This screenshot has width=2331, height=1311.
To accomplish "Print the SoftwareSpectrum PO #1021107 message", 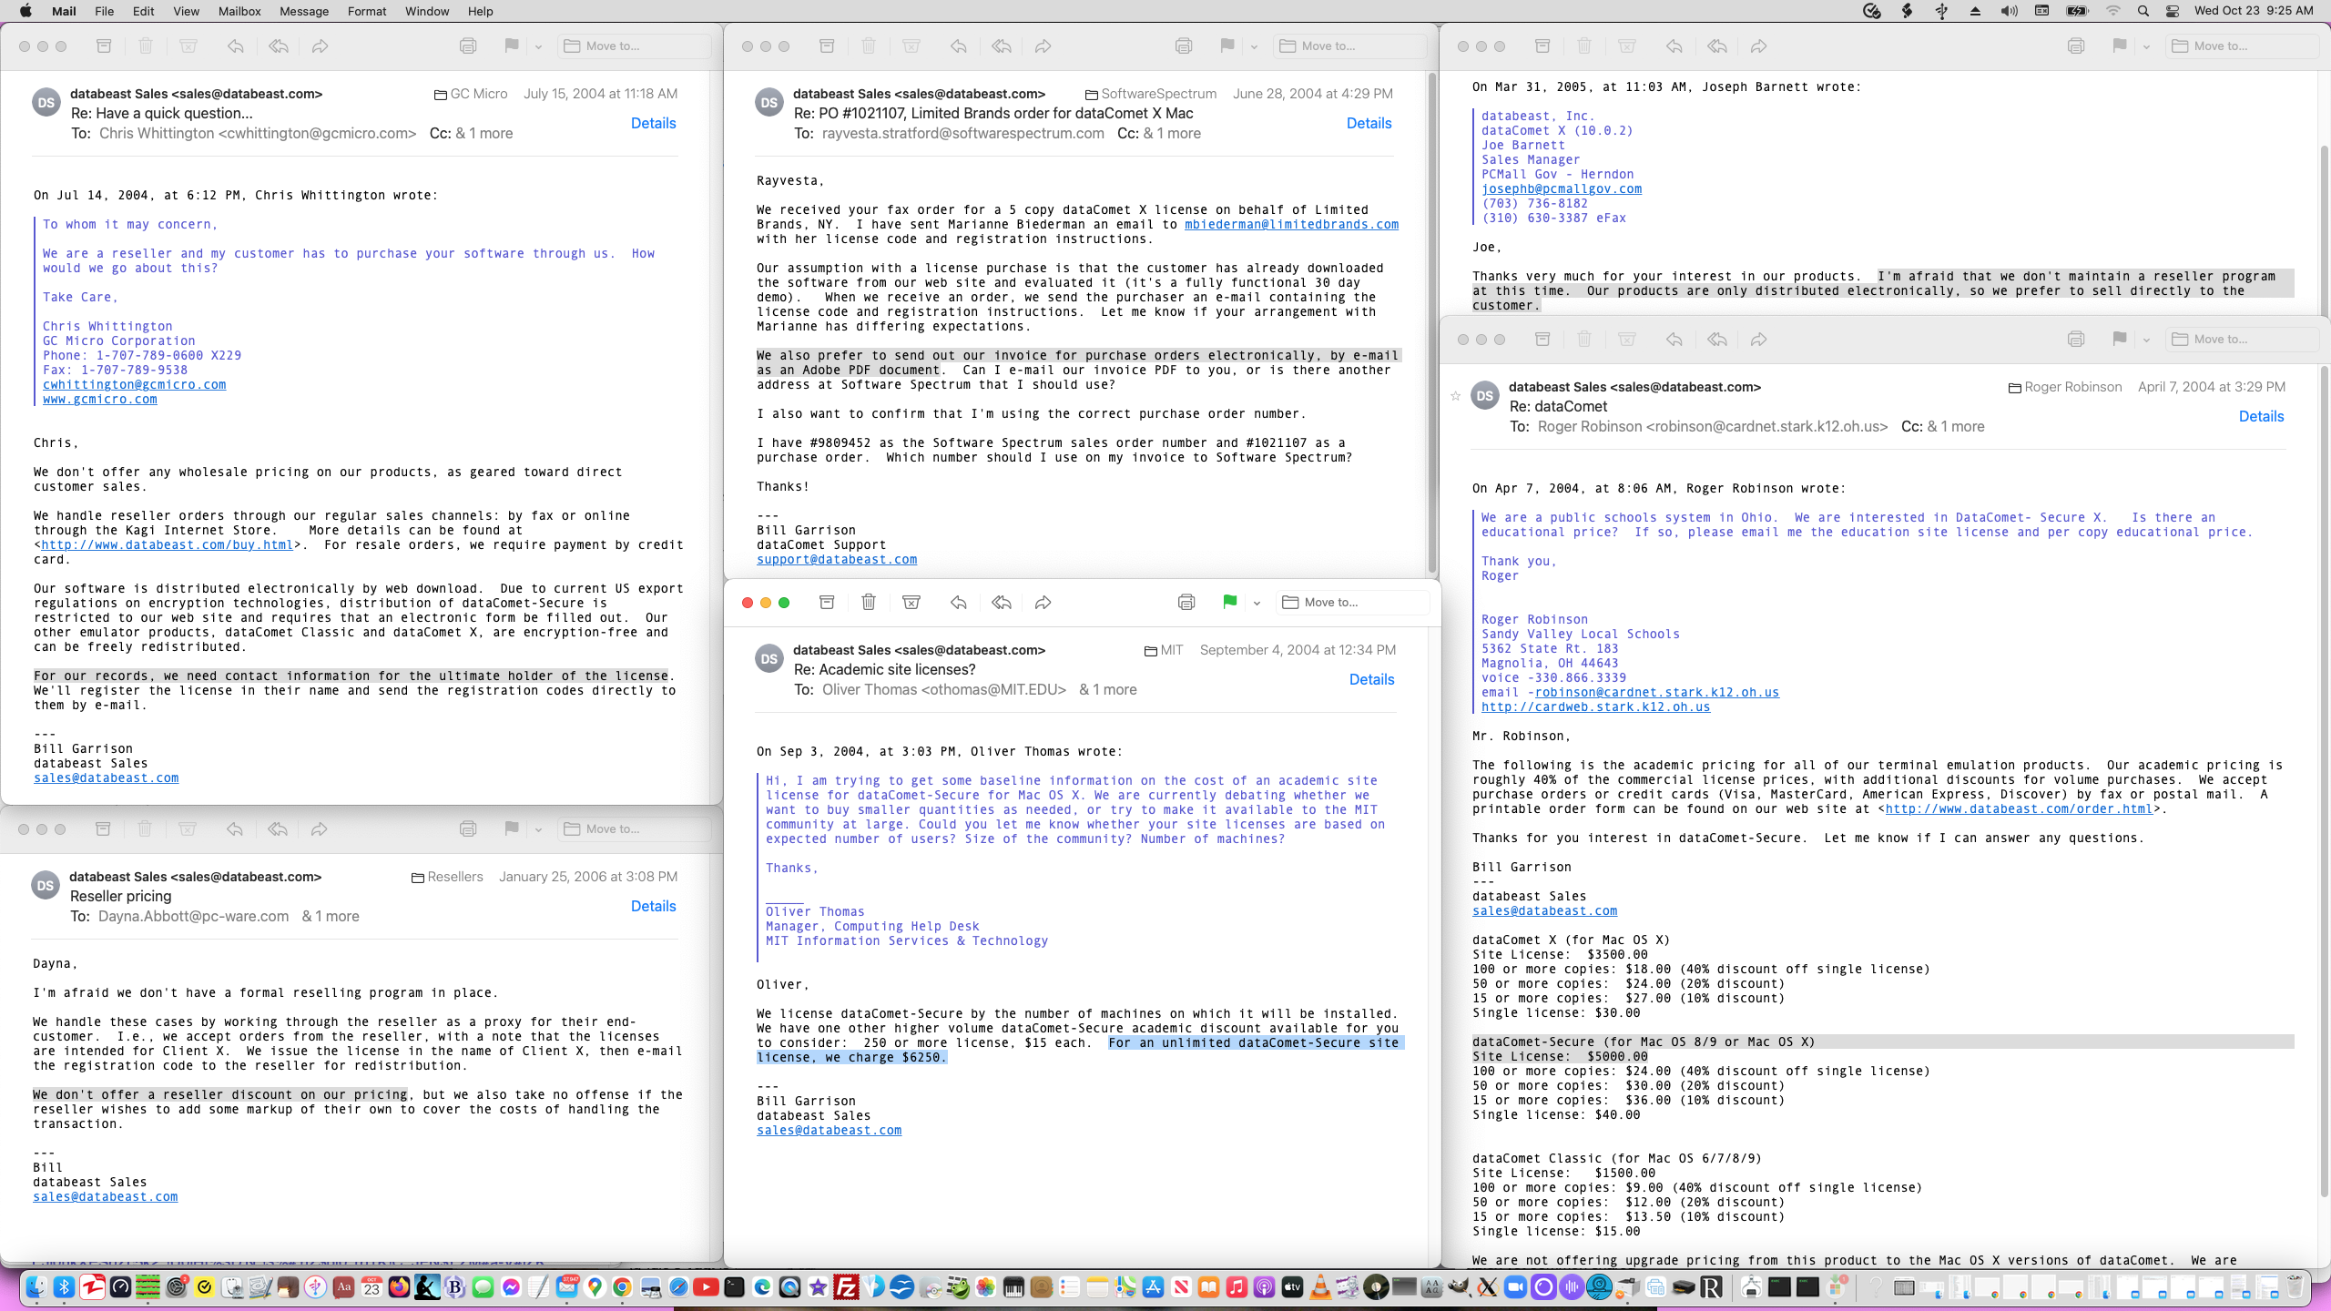I will 1184,46.
